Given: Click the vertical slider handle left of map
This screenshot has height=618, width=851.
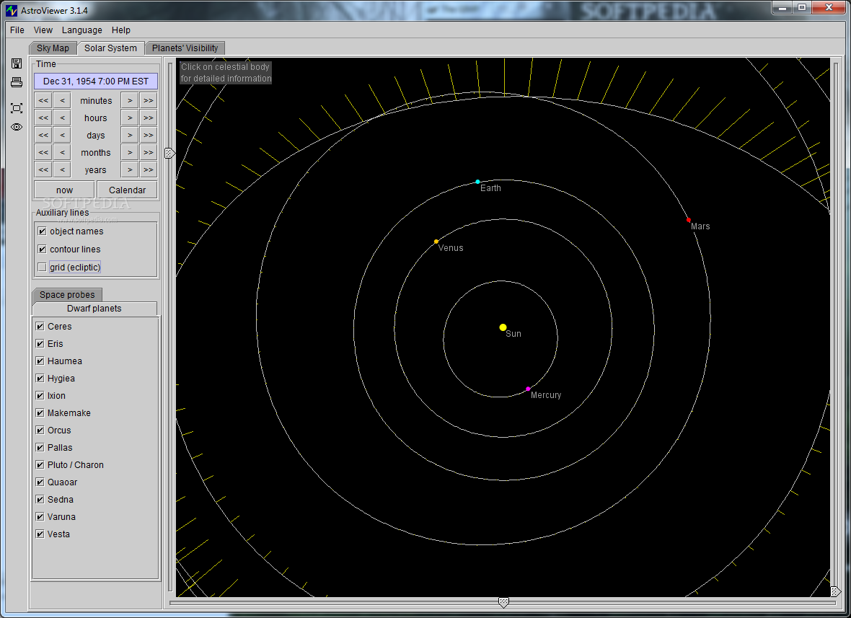Looking at the screenshot, I should pyautogui.click(x=170, y=153).
